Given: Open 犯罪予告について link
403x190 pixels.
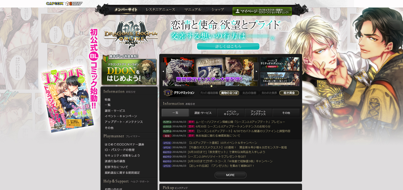Looking at the screenshot, I should point(116,167).
